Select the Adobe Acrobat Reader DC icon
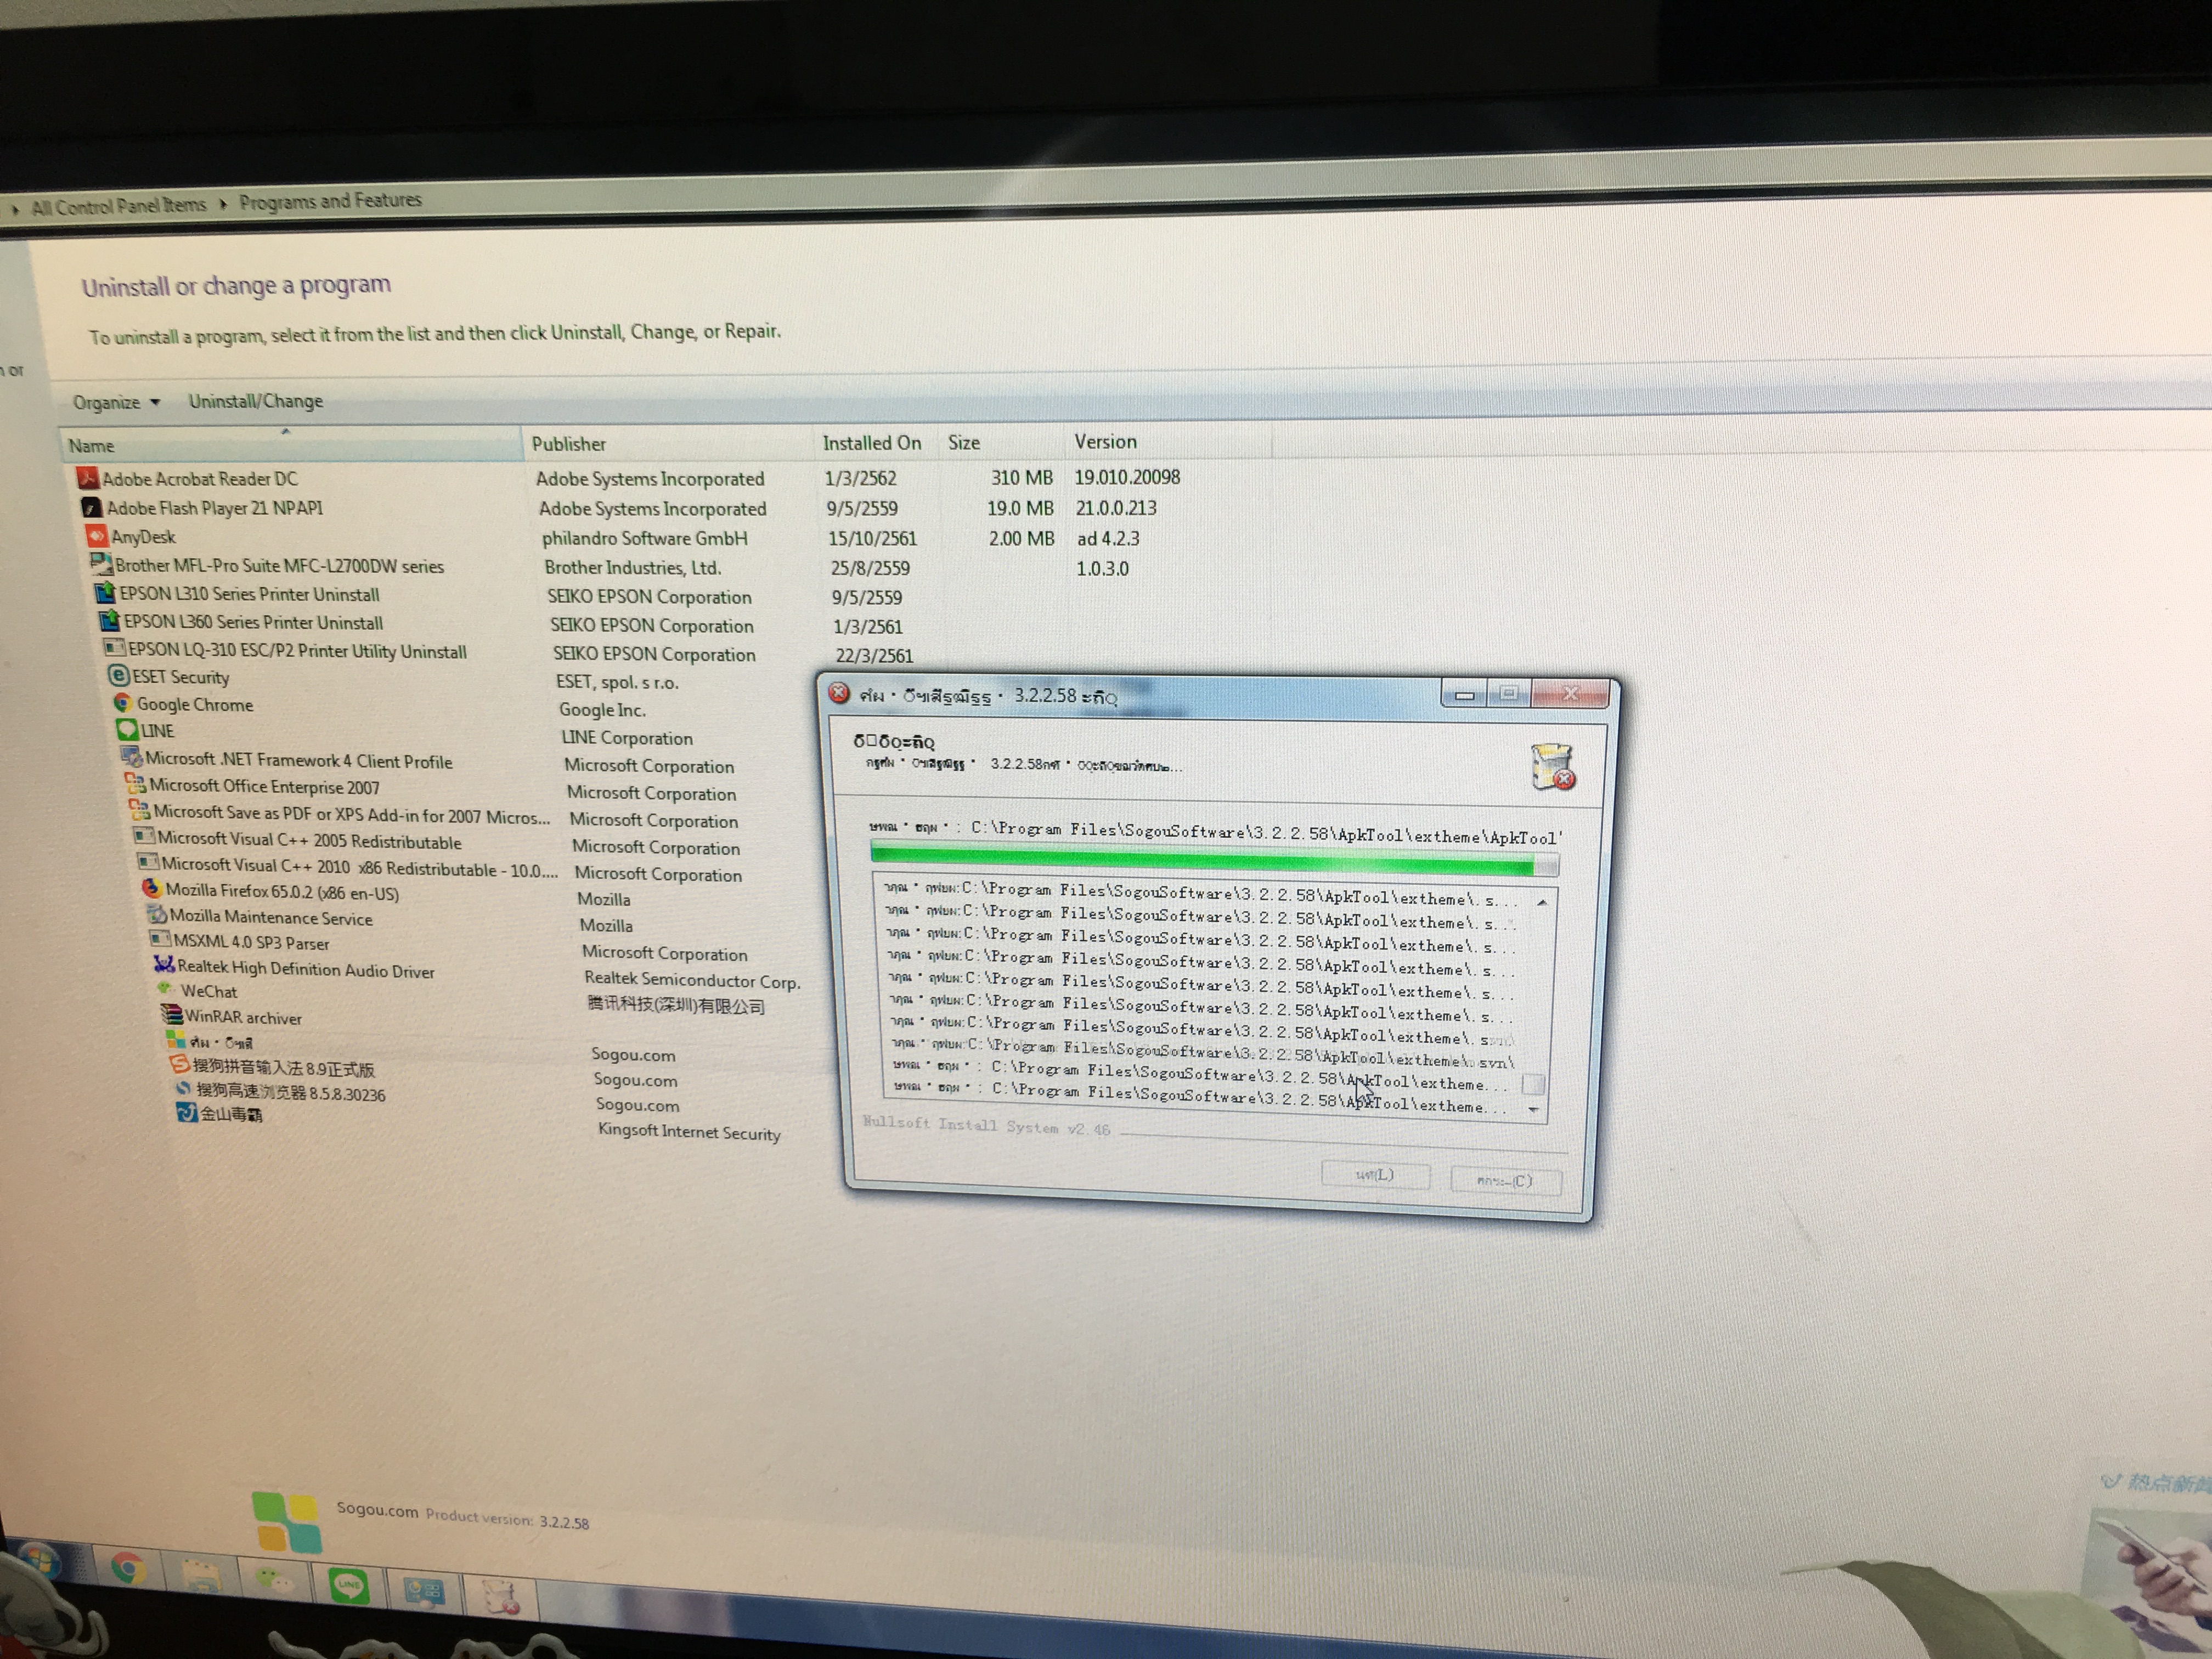 (87, 478)
